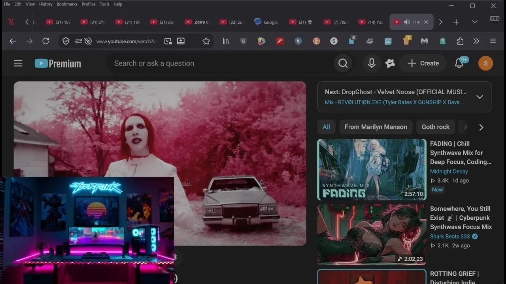Image resolution: width=506 pixels, height=284 pixels.
Task: Open the Firefox library icon
Action: [x=226, y=41]
